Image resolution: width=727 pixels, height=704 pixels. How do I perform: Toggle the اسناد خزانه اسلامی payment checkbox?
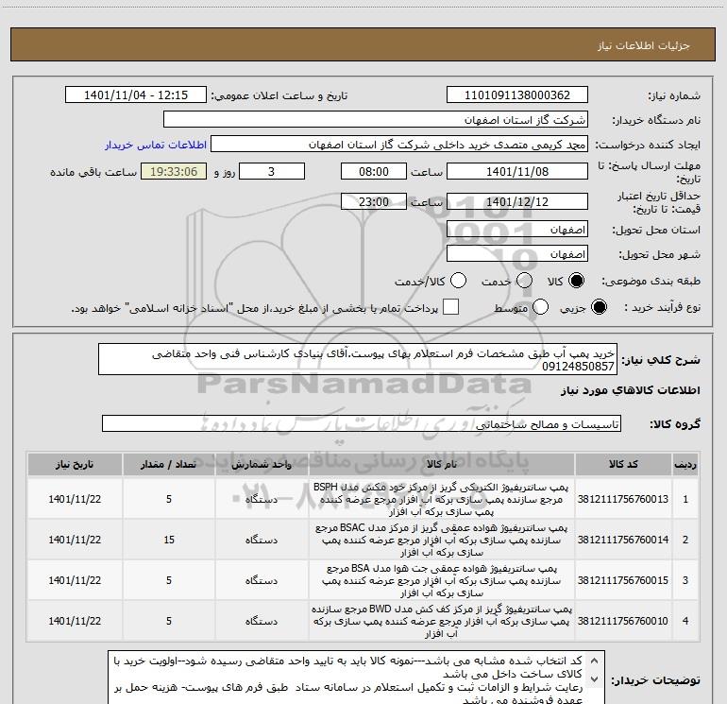tap(450, 307)
